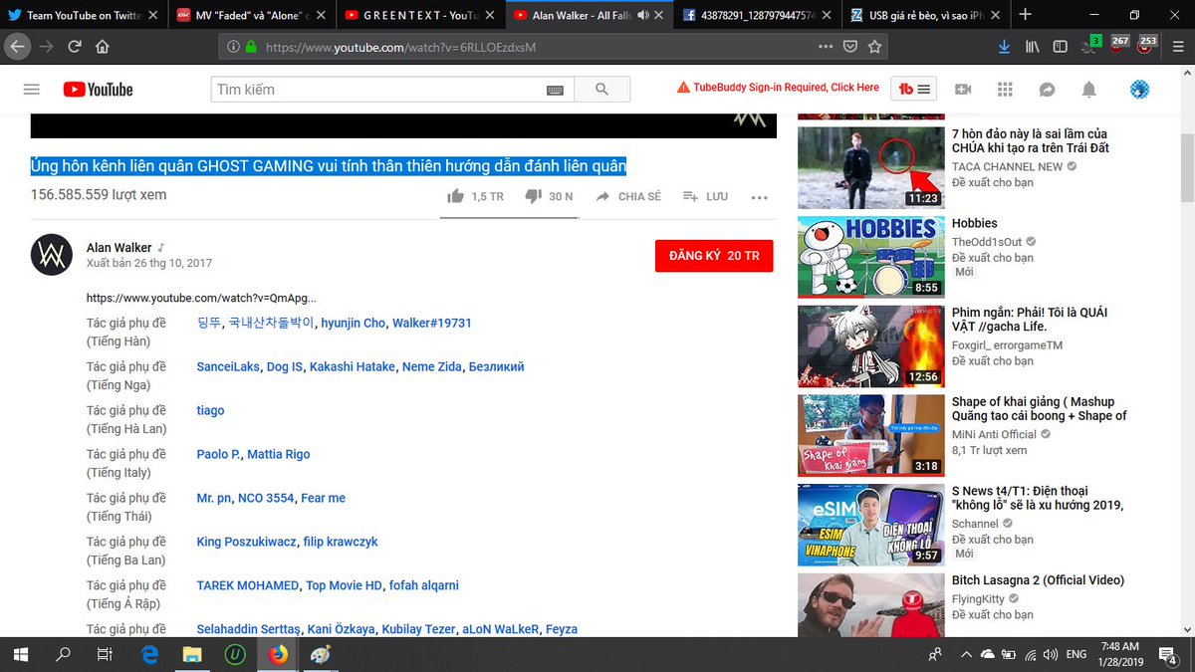
Task: Dislike the video with thumbs-down 30 N
Action: click(549, 196)
